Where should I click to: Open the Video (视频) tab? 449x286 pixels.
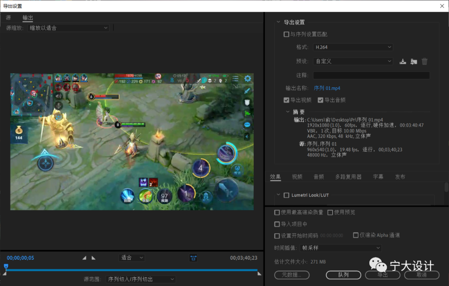point(297,177)
